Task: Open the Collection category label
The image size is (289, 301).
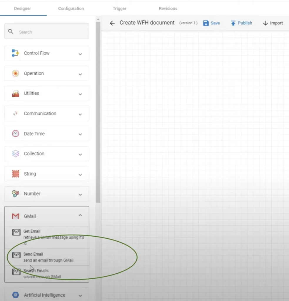Action: pos(34,153)
